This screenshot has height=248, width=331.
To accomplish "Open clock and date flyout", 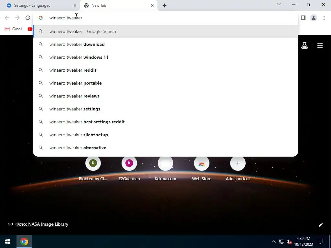I will pos(303,242).
